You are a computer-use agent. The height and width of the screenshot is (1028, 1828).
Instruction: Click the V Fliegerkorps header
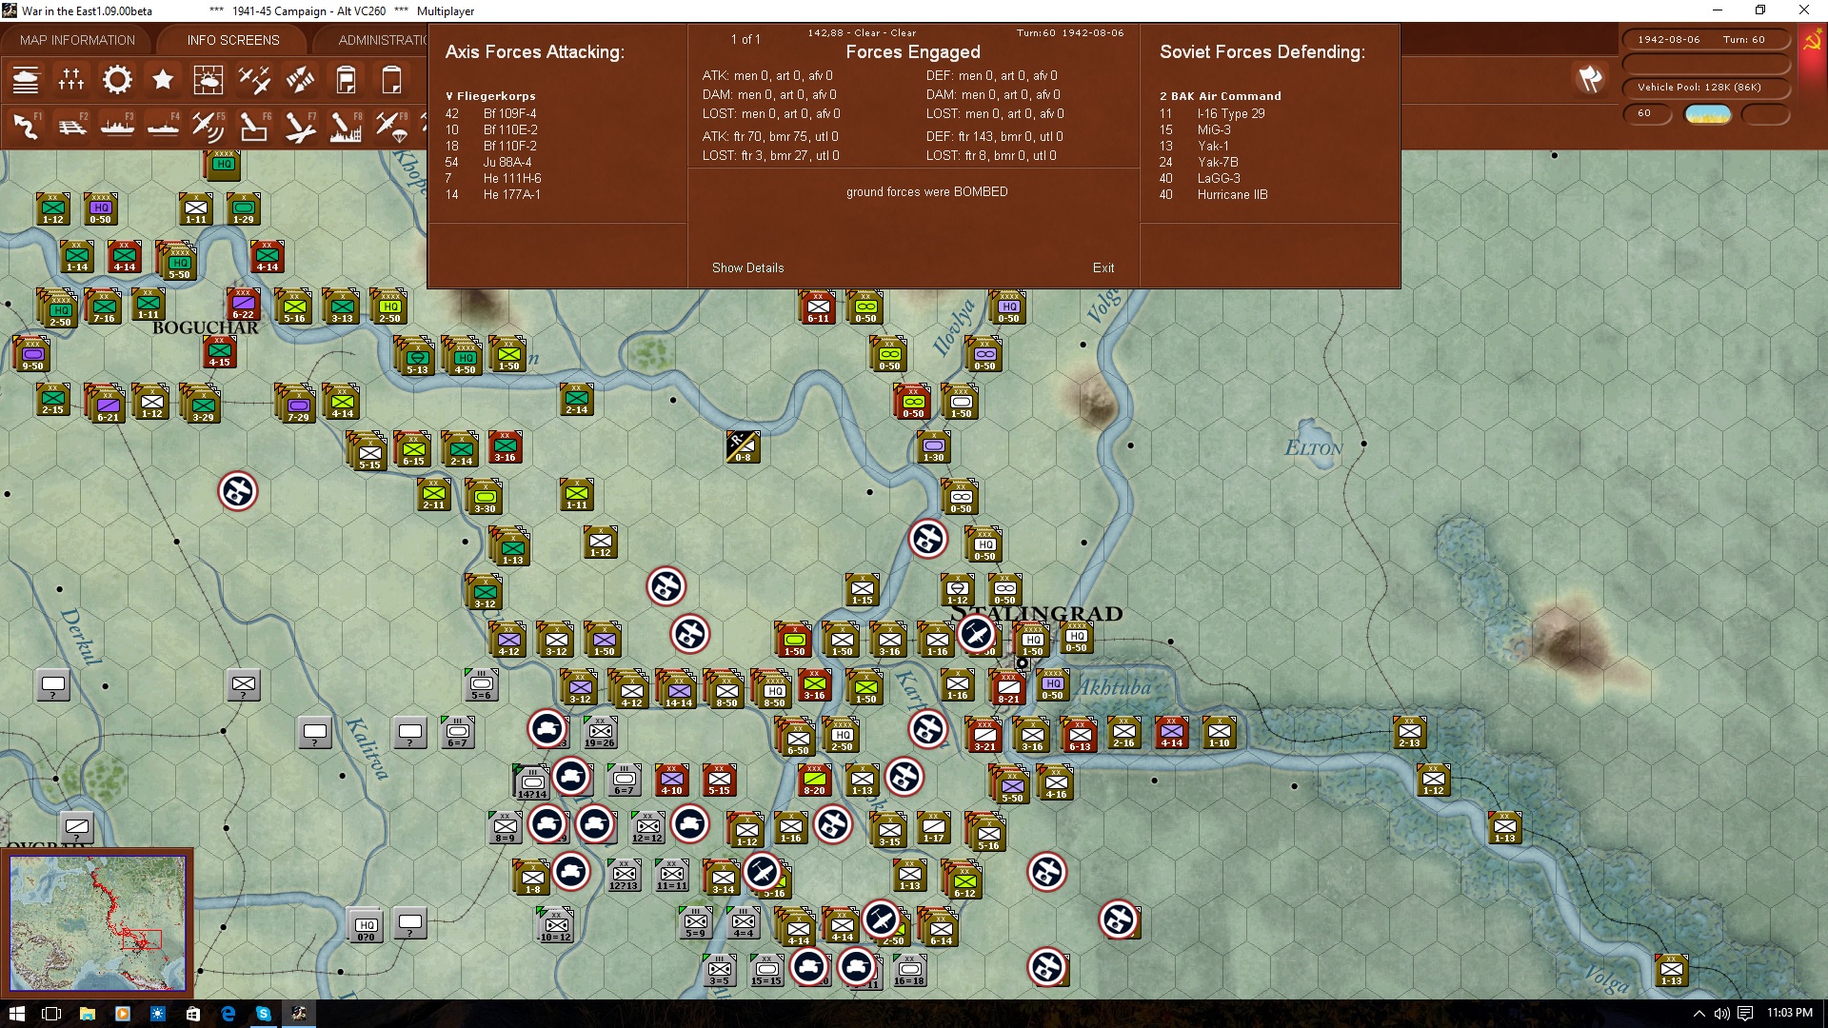pyautogui.click(x=490, y=96)
